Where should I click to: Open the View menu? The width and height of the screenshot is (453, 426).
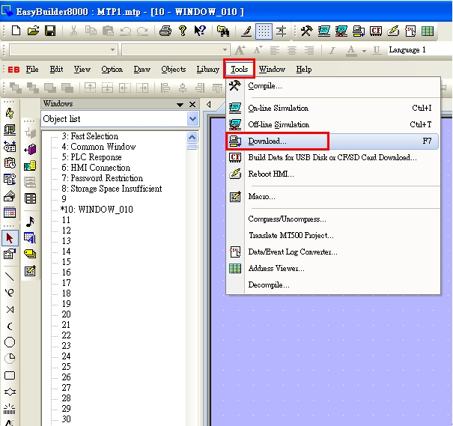coord(82,70)
